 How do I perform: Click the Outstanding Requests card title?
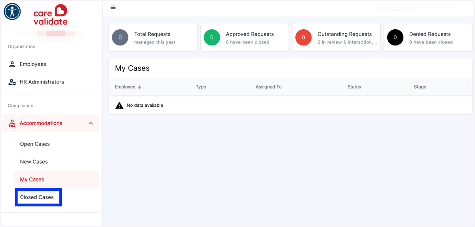pyautogui.click(x=345, y=34)
